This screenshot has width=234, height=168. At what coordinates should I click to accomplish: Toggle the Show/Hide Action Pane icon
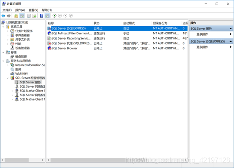click(x=48, y=16)
